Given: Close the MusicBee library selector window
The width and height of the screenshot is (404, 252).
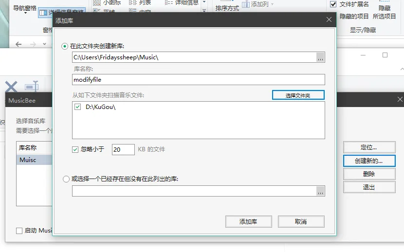Looking at the screenshot, I should (400, 99).
